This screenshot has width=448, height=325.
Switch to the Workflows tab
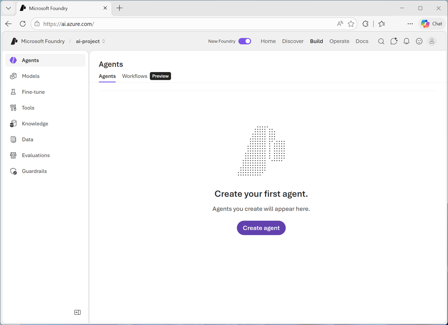135,76
